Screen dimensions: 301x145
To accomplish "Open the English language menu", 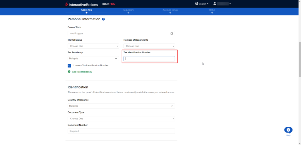I will (x=203, y=4).
